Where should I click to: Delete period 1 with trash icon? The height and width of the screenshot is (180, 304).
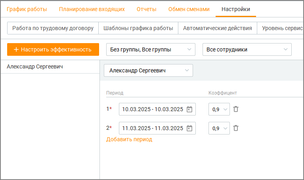[236, 109]
